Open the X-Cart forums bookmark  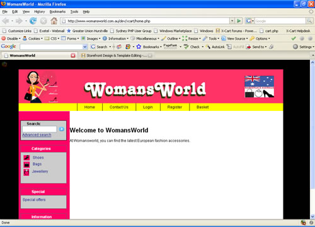click(x=236, y=31)
